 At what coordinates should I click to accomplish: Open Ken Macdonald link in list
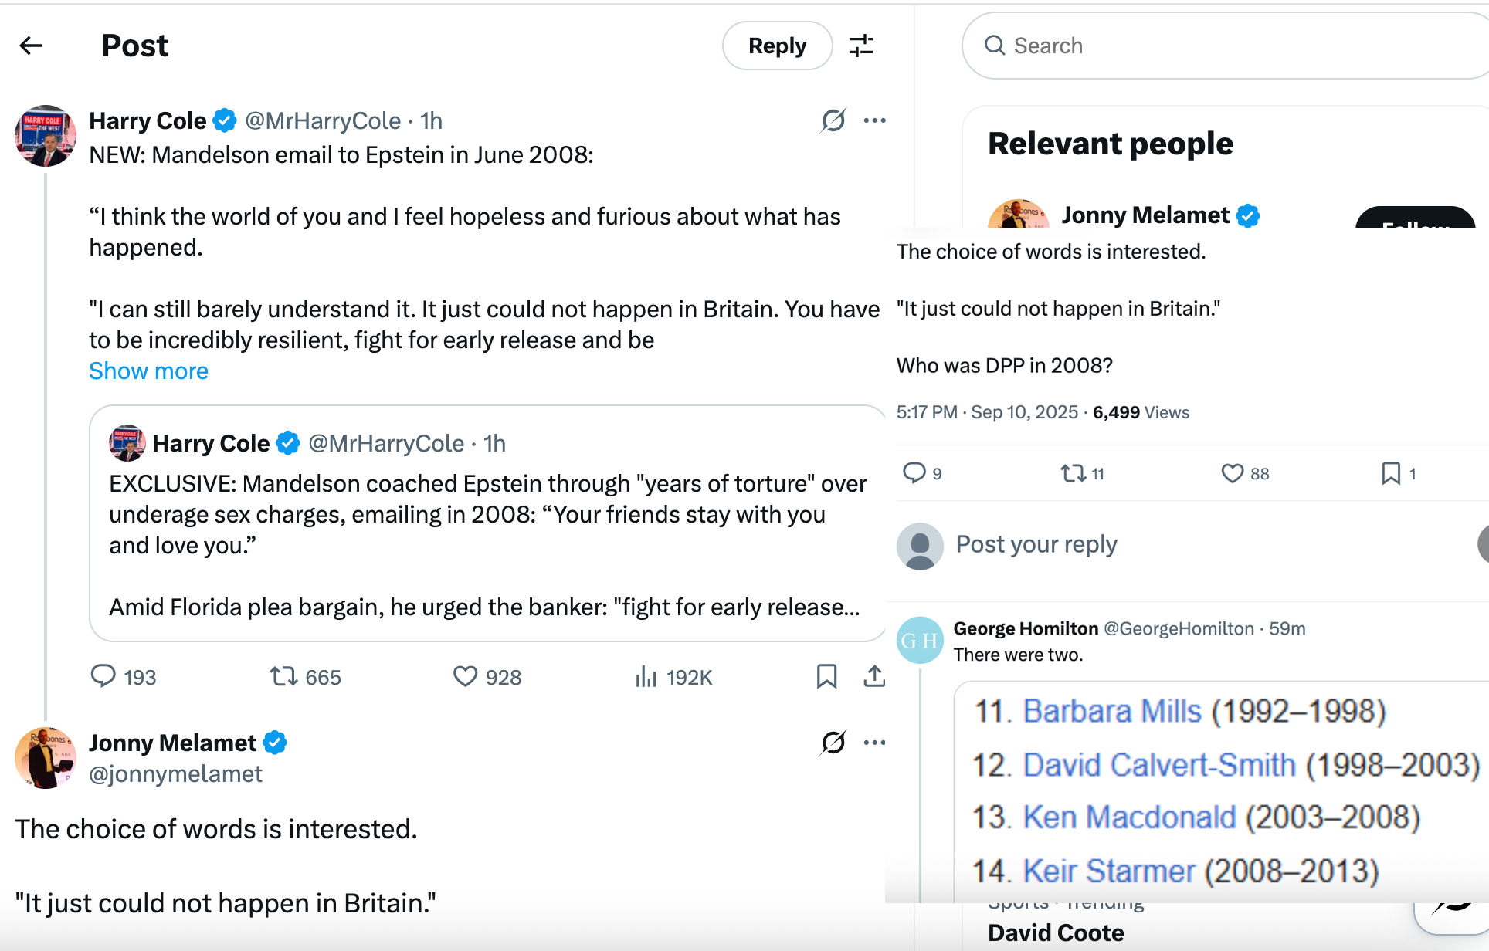[1129, 817]
